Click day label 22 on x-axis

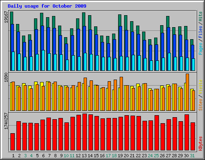(138, 156)
